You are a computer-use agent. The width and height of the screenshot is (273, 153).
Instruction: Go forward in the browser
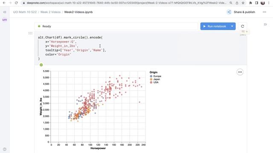[10, 3]
